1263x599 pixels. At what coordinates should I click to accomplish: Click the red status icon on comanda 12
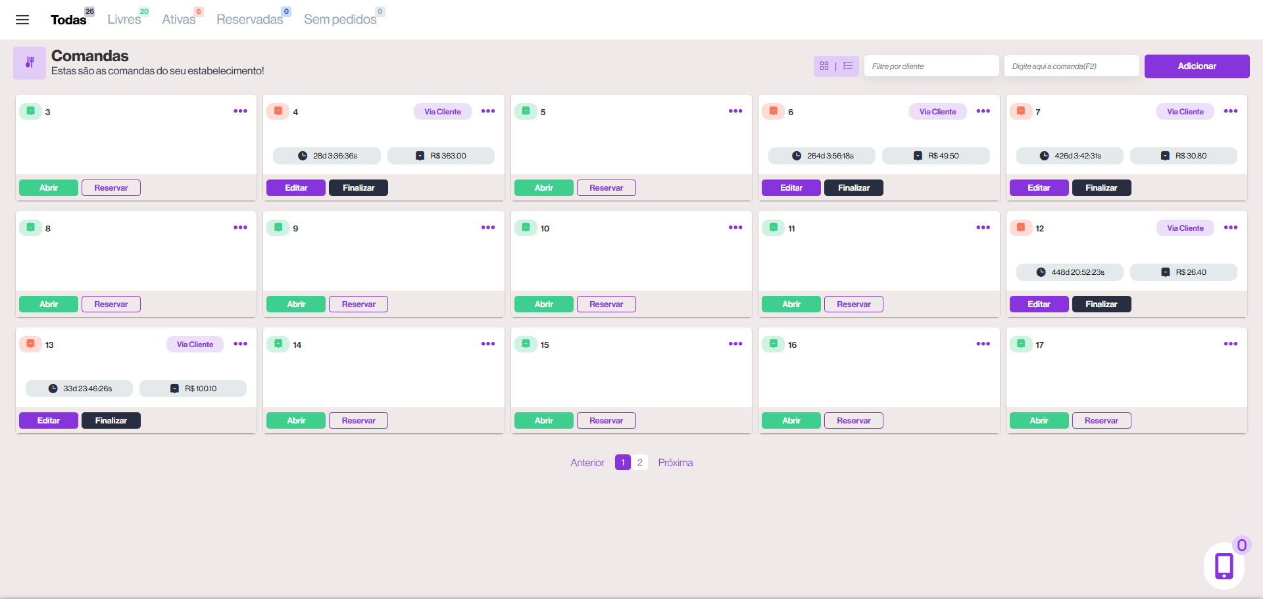1020,228
